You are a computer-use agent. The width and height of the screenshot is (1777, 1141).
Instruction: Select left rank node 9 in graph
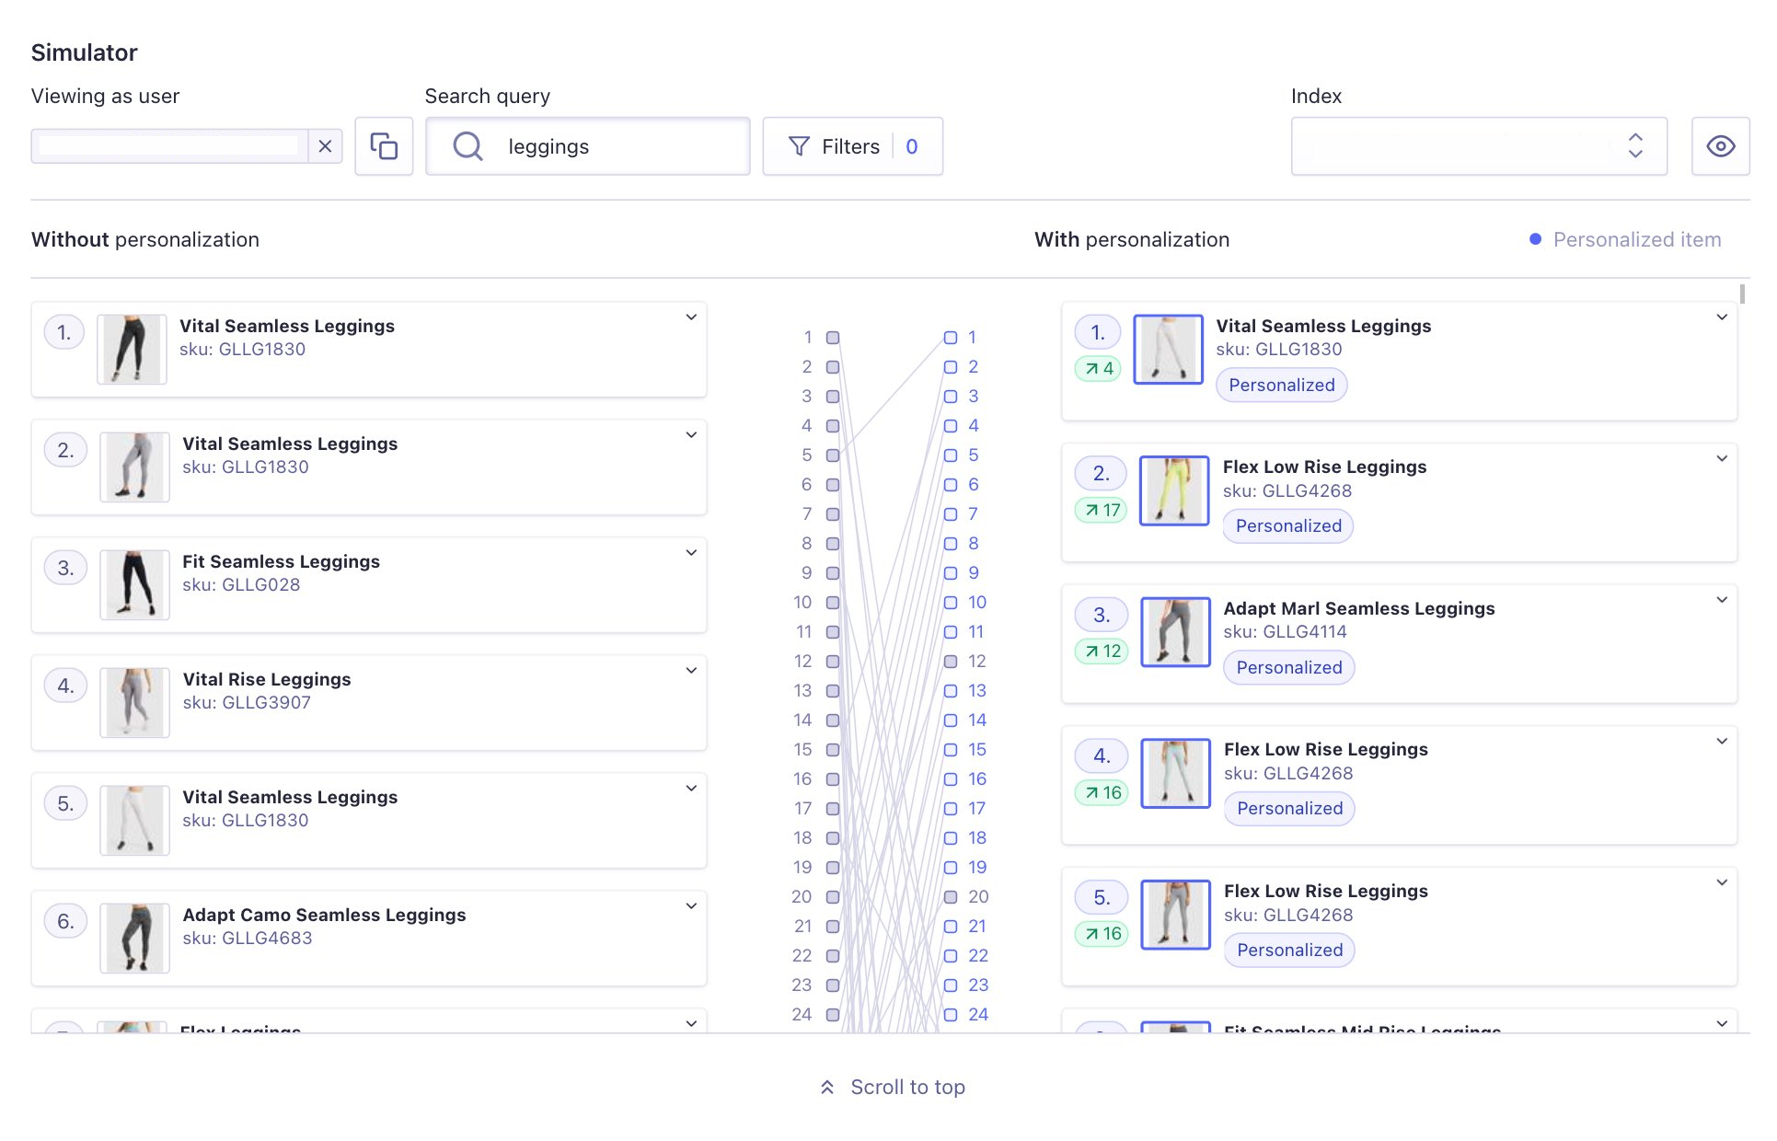point(833,573)
